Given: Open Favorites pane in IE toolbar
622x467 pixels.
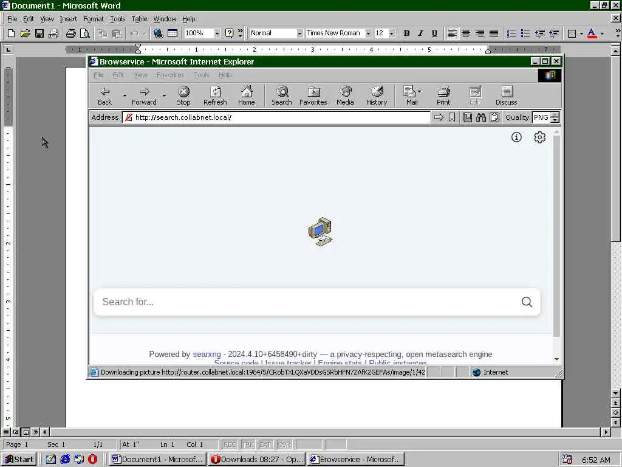Looking at the screenshot, I should [x=313, y=96].
